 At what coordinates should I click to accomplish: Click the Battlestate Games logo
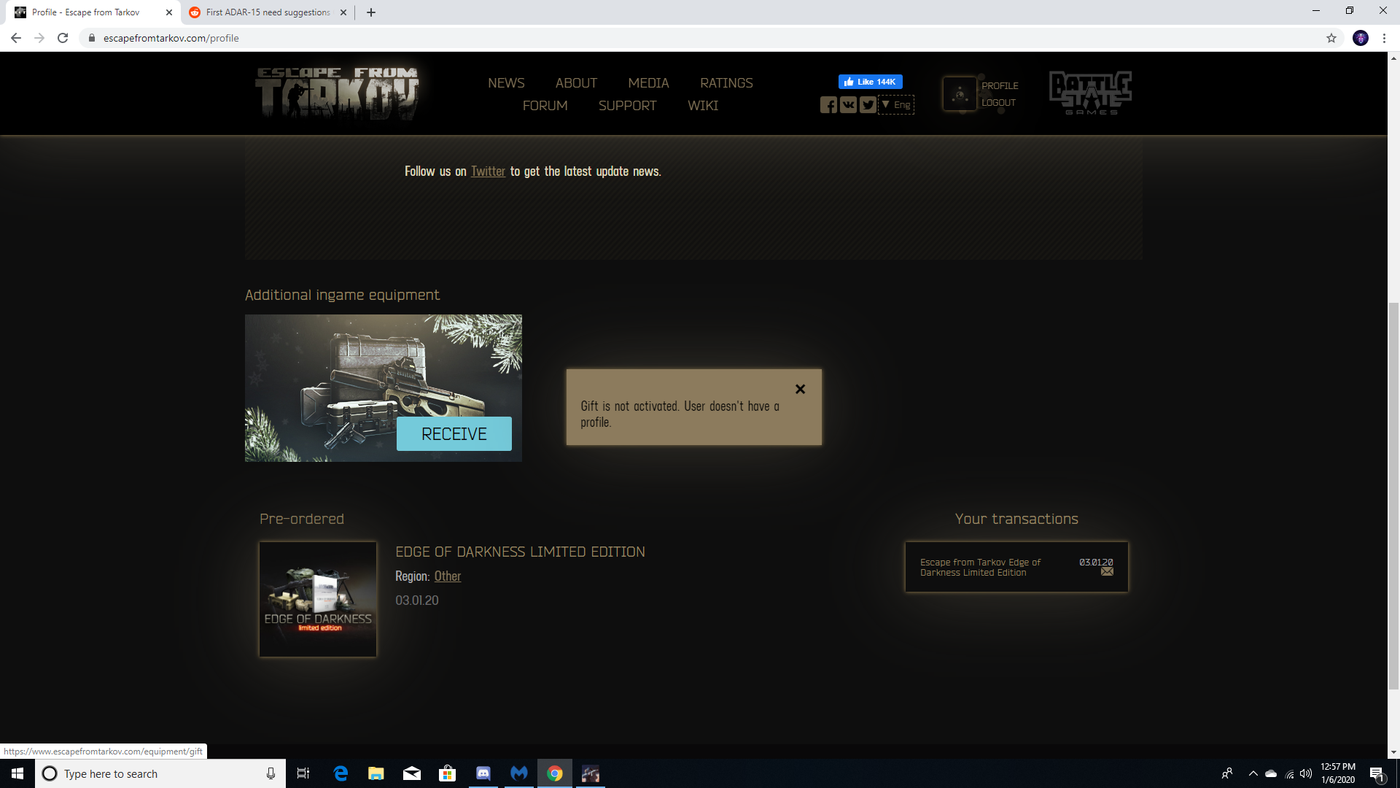[1091, 93]
